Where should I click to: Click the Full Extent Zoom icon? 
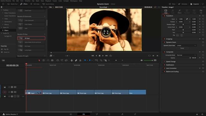(x=96, y=60)
